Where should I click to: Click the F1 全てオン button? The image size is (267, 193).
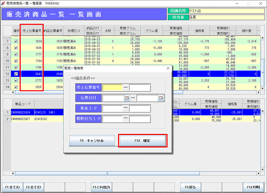[x=13, y=187]
